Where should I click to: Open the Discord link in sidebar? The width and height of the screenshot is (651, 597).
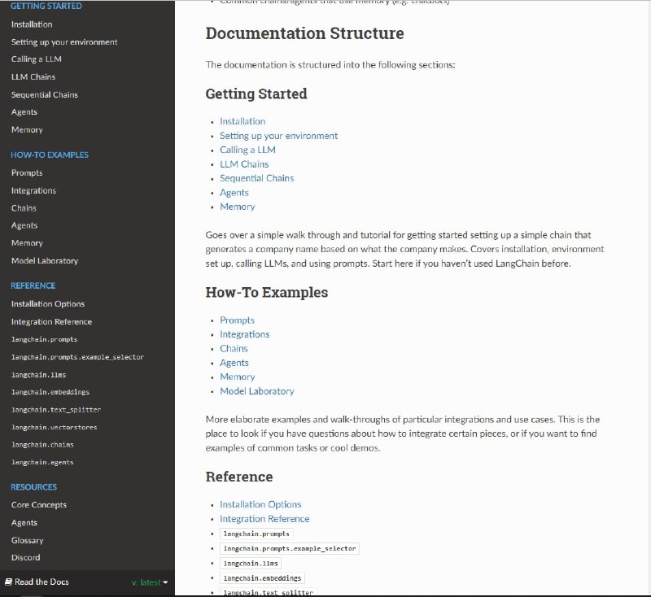(25, 558)
